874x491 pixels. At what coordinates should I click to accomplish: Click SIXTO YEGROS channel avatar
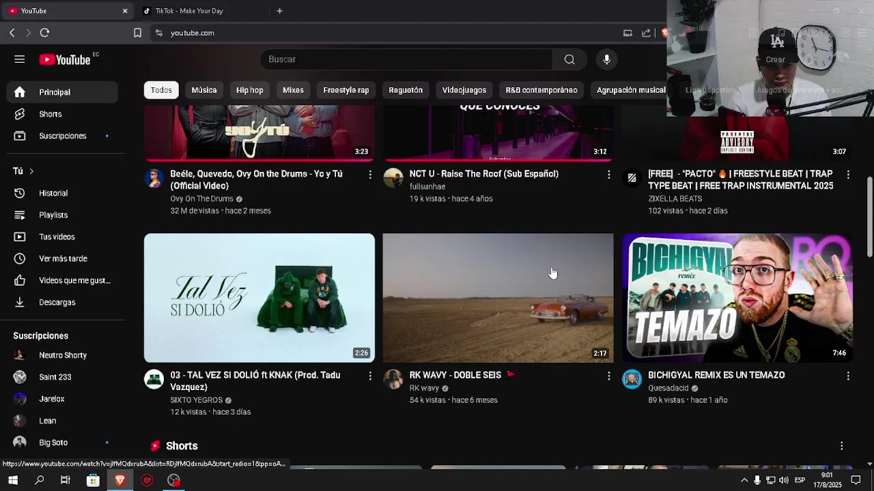154,379
